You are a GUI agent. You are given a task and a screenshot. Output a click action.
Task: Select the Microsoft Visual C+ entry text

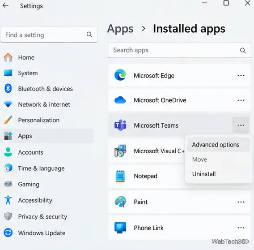159,151
